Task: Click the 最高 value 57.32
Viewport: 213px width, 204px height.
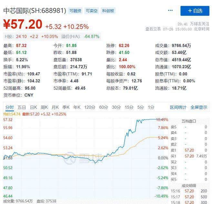Action: (x=21, y=46)
